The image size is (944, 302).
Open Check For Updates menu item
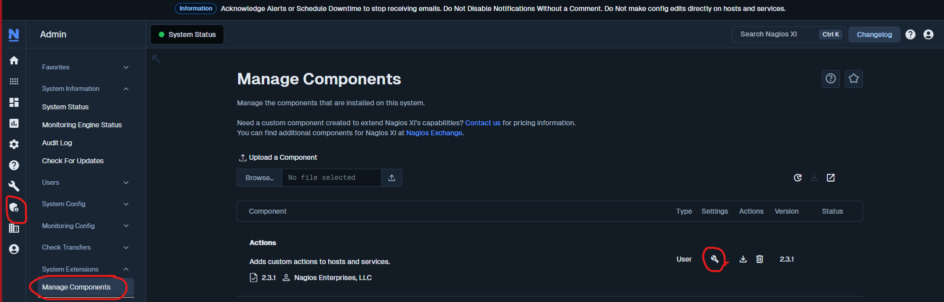(x=73, y=161)
